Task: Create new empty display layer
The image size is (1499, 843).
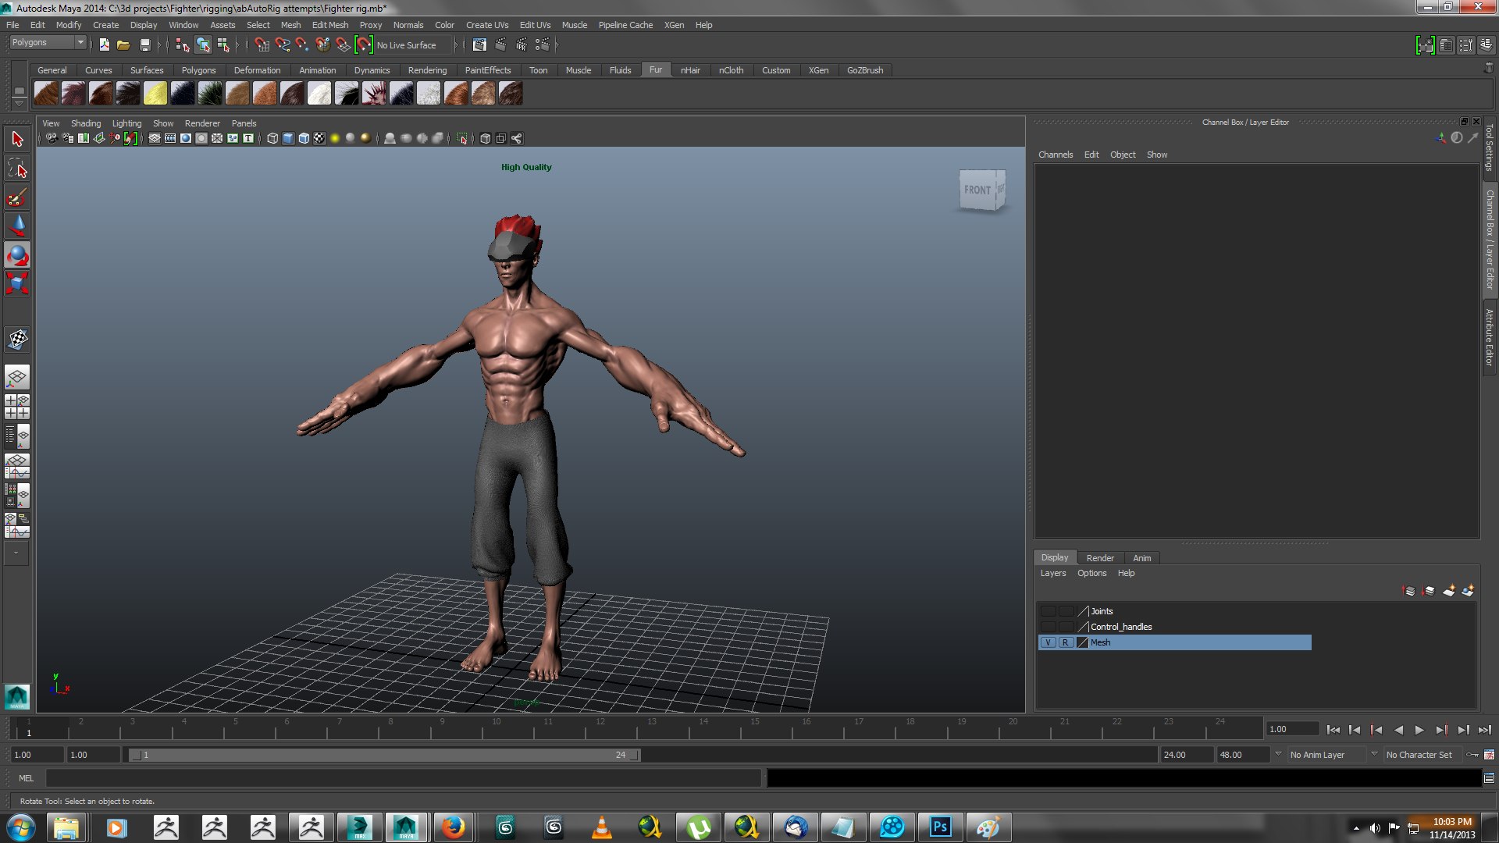Action: click(x=1448, y=591)
